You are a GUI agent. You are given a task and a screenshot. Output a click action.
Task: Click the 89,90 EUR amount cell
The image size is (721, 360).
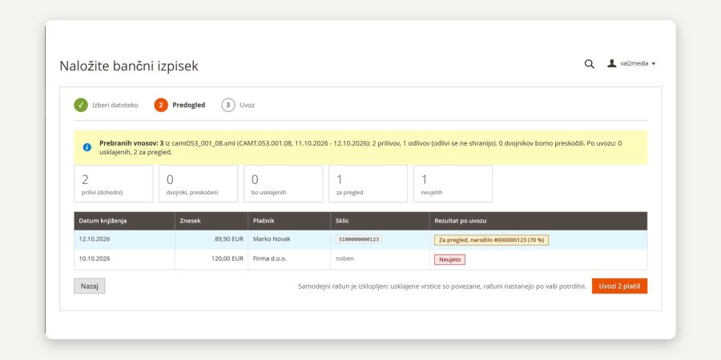211,240
